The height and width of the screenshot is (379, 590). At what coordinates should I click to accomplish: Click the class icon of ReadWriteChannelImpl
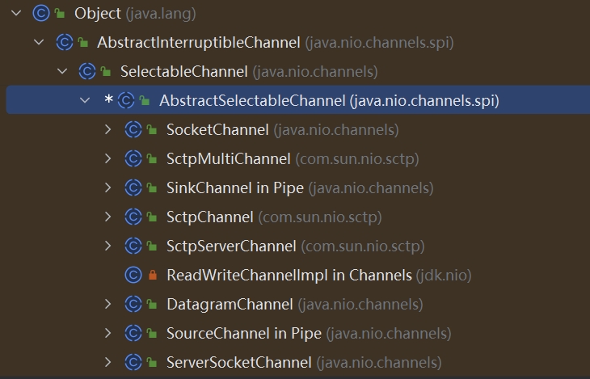pyautogui.click(x=133, y=276)
